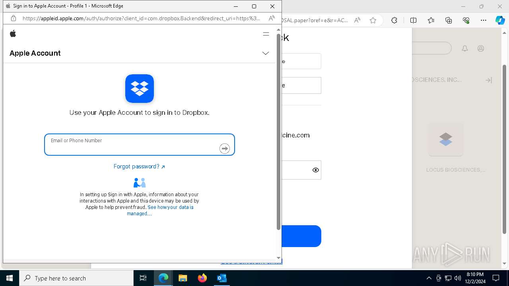This screenshot has width=509, height=286.
Task: Open Browser essentials heart icon
Action: [x=466, y=20]
